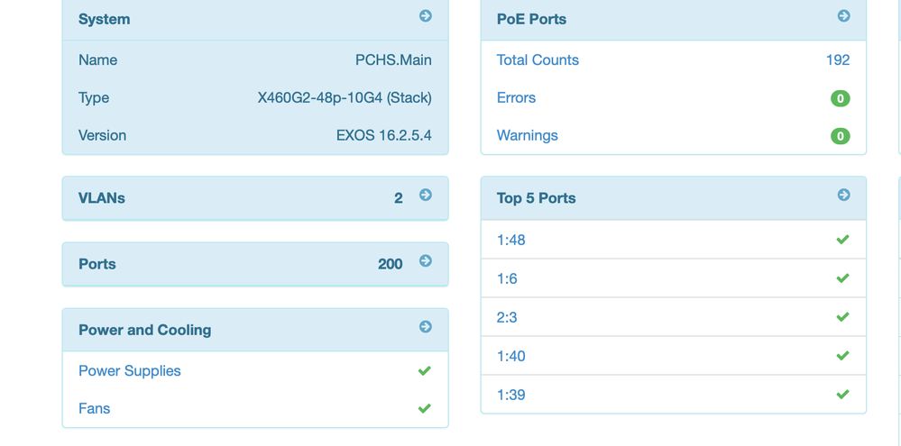Screen dimensions: 901x446
Task: Open the Power Supplies link
Action: click(129, 371)
